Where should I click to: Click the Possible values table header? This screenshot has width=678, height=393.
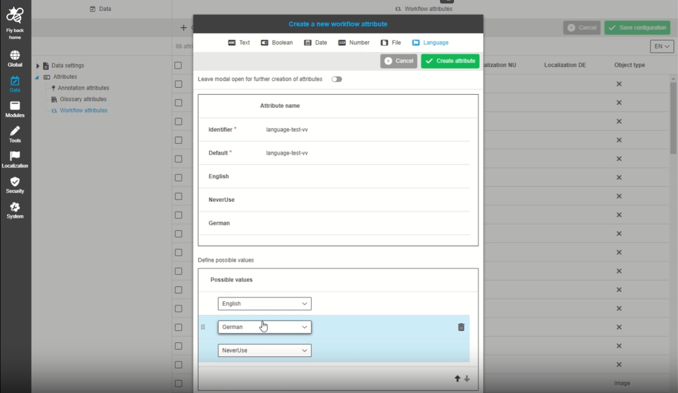232,280
